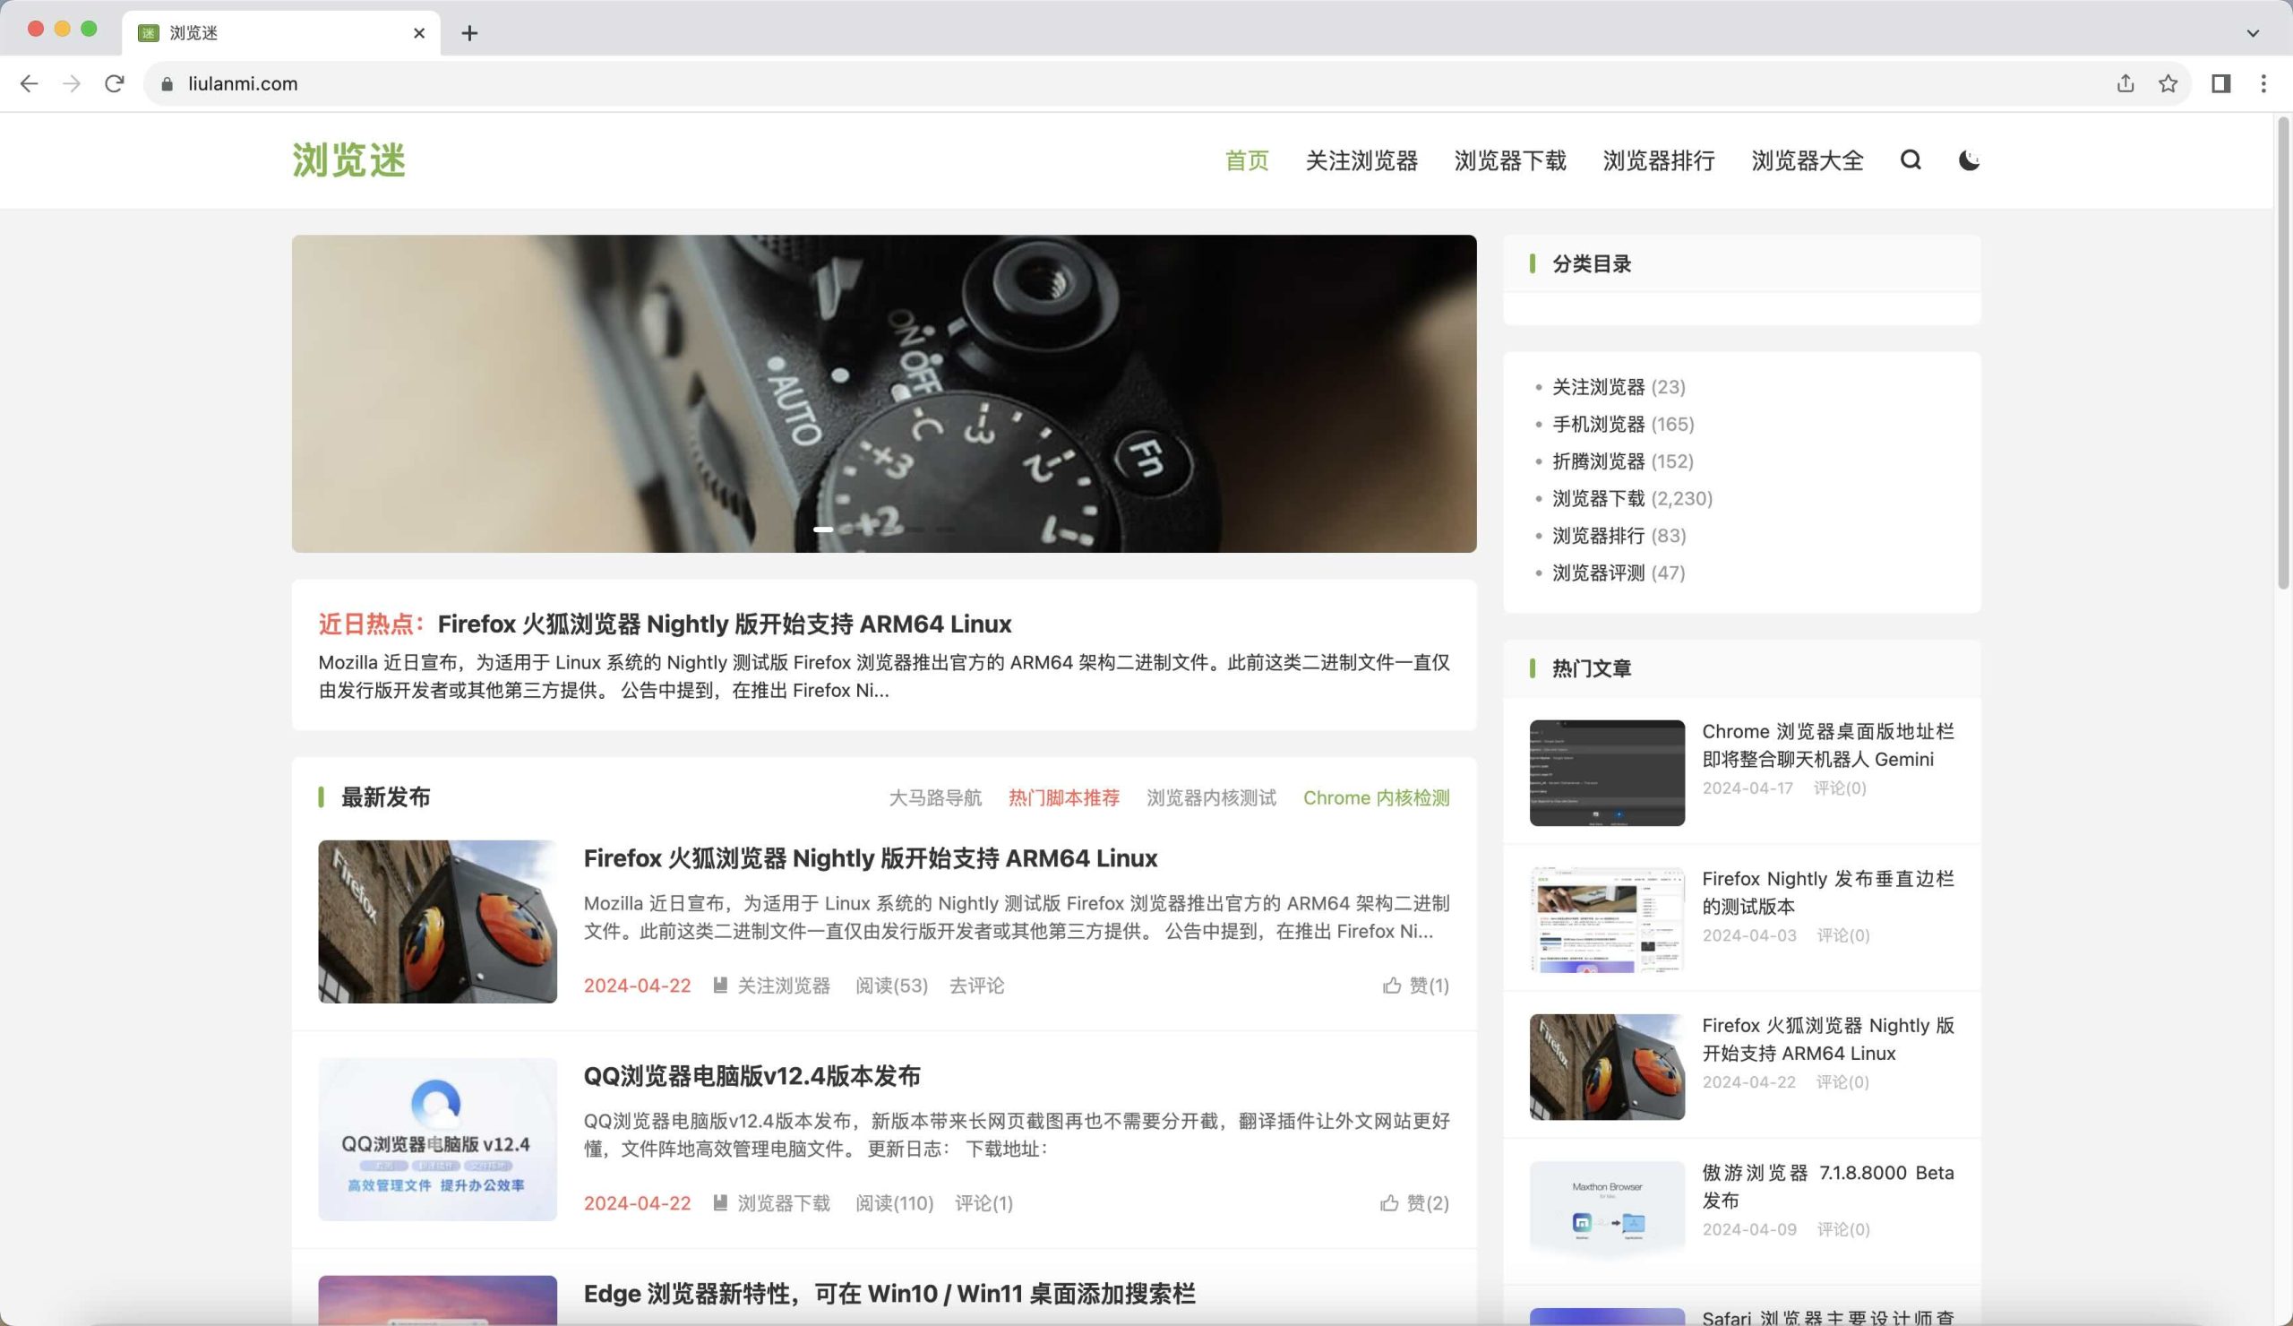Open the 热门脚本推荐 link
Viewport: 2293px width, 1326px height.
tap(1064, 798)
